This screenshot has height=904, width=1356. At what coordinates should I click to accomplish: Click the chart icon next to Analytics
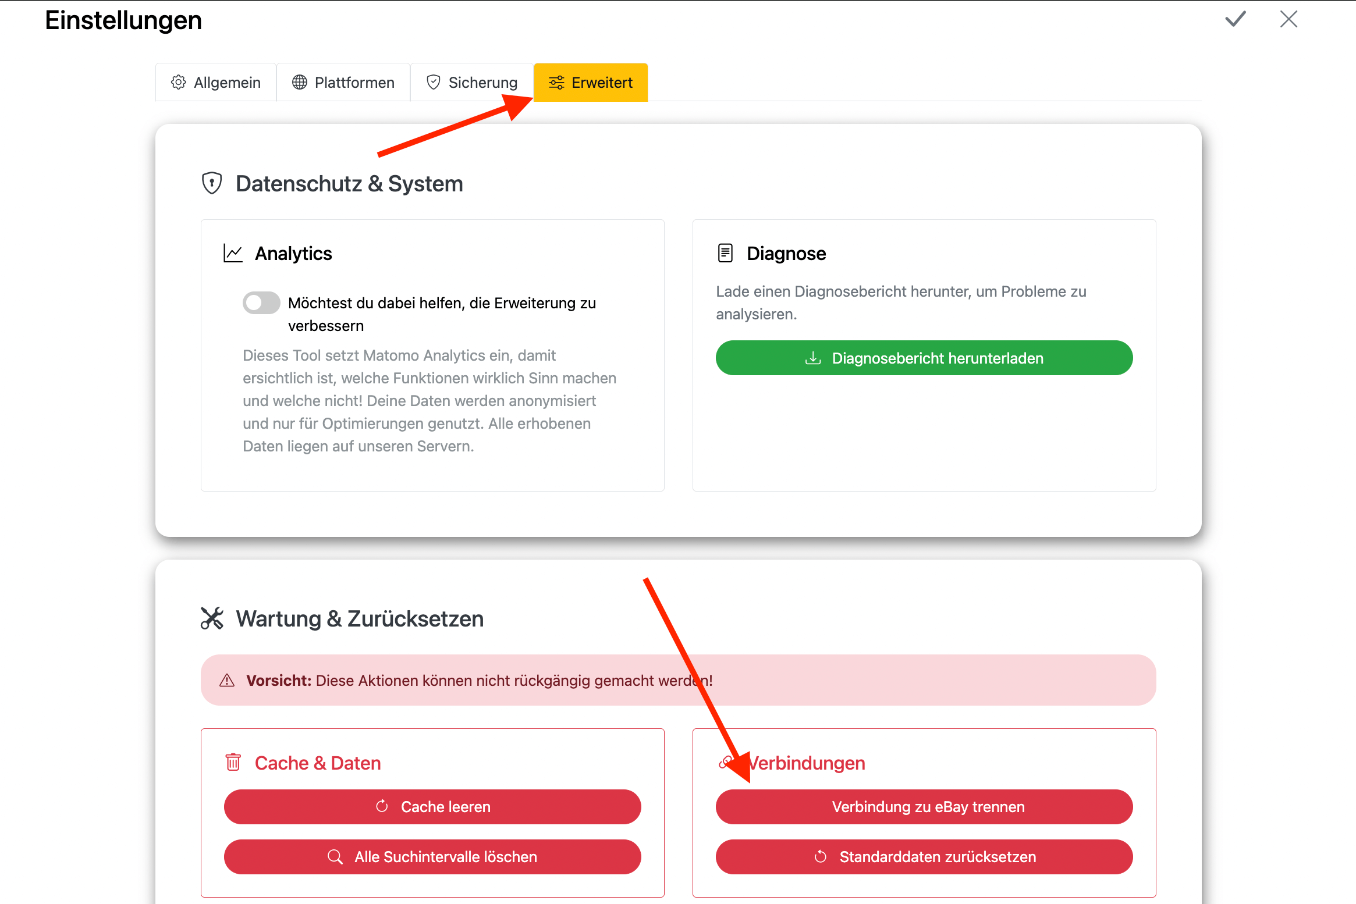[233, 254]
